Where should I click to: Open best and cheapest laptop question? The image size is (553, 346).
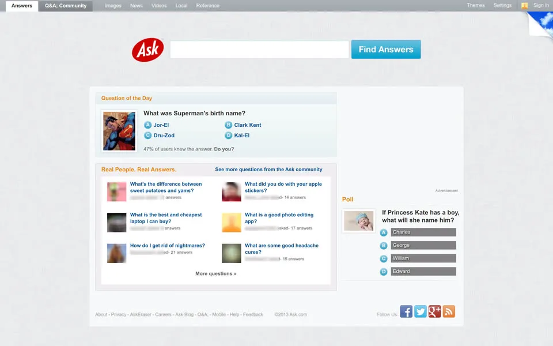166,218
